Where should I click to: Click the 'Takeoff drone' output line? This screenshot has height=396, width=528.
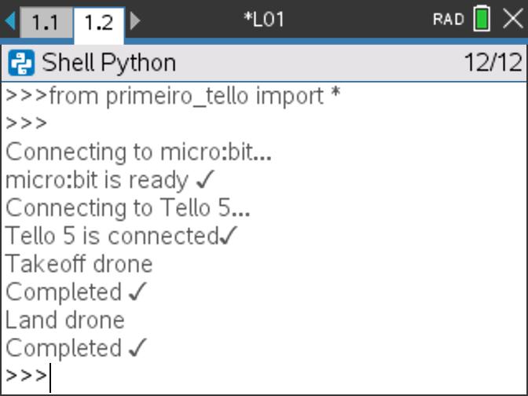coord(79,264)
